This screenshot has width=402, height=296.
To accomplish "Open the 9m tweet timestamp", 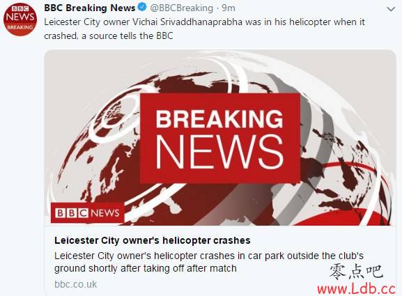I will click(229, 8).
